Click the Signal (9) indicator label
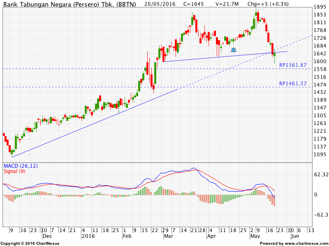 (x=14, y=171)
